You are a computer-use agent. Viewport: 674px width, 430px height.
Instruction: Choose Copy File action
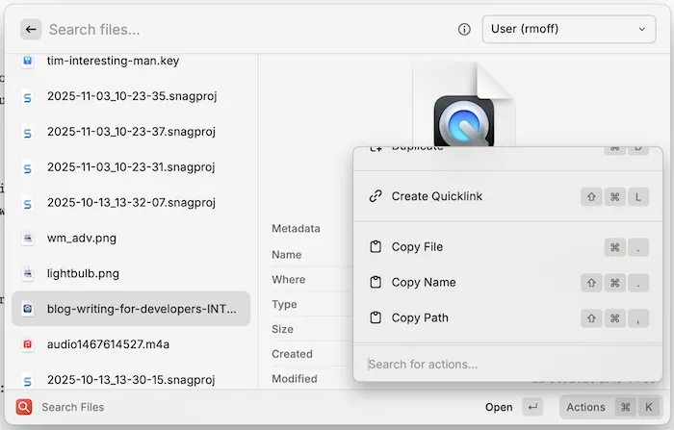click(x=417, y=247)
